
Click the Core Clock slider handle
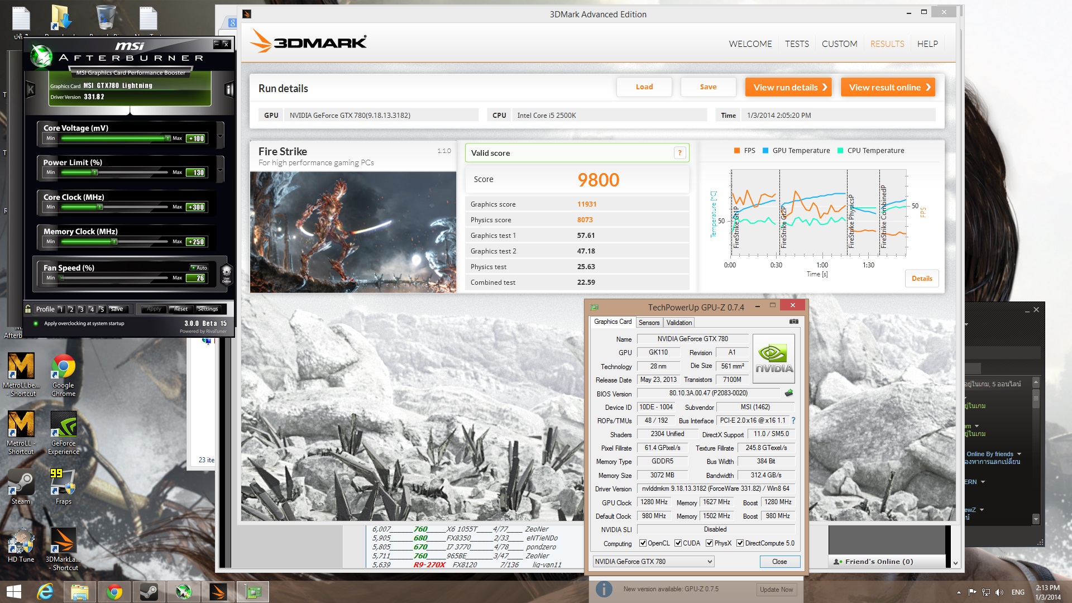pyautogui.click(x=100, y=207)
